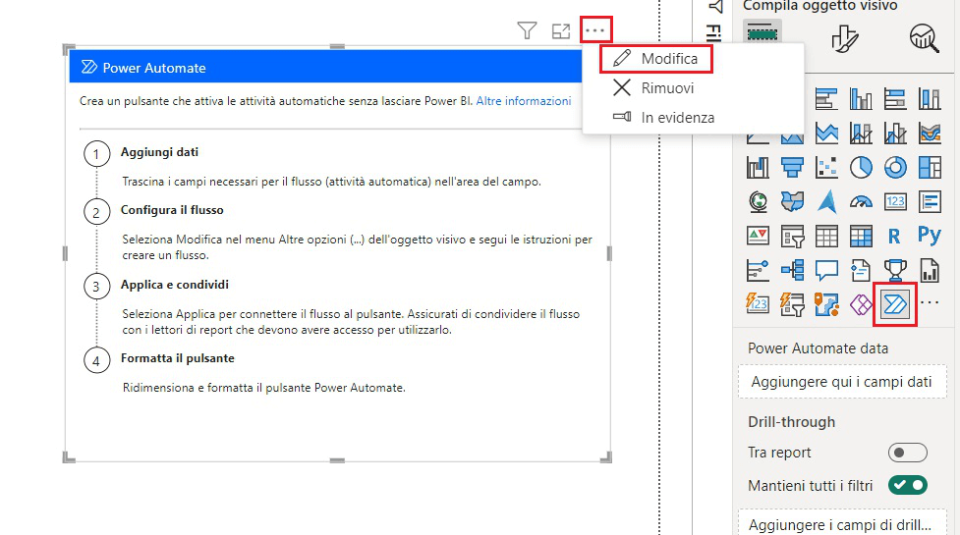Click the Aggiungere qui i campi dati field
Image resolution: width=960 pixels, height=535 pixels.
coord(842,382)
